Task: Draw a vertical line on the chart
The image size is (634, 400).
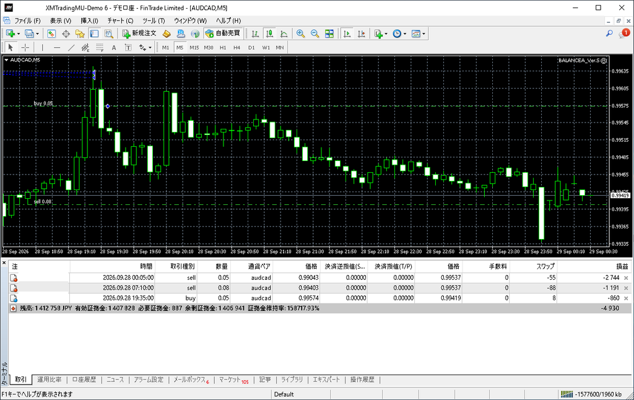Action: pos(43,48)
